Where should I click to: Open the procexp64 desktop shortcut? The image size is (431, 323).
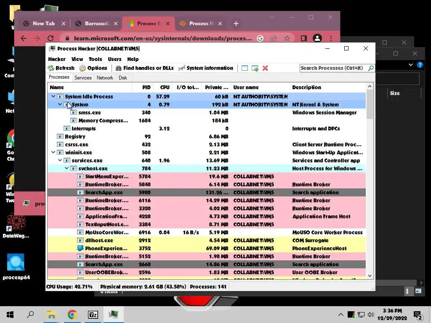(16, 266)
